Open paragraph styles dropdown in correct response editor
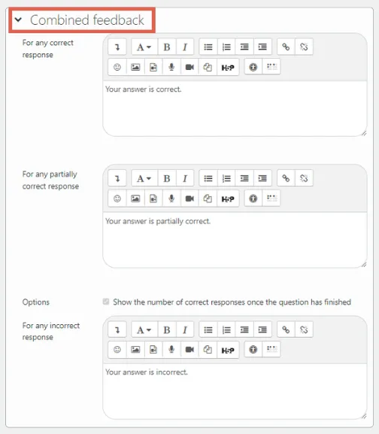Image resolution: width=379 pixels, height=434 pixels. [x=144, y=47]
